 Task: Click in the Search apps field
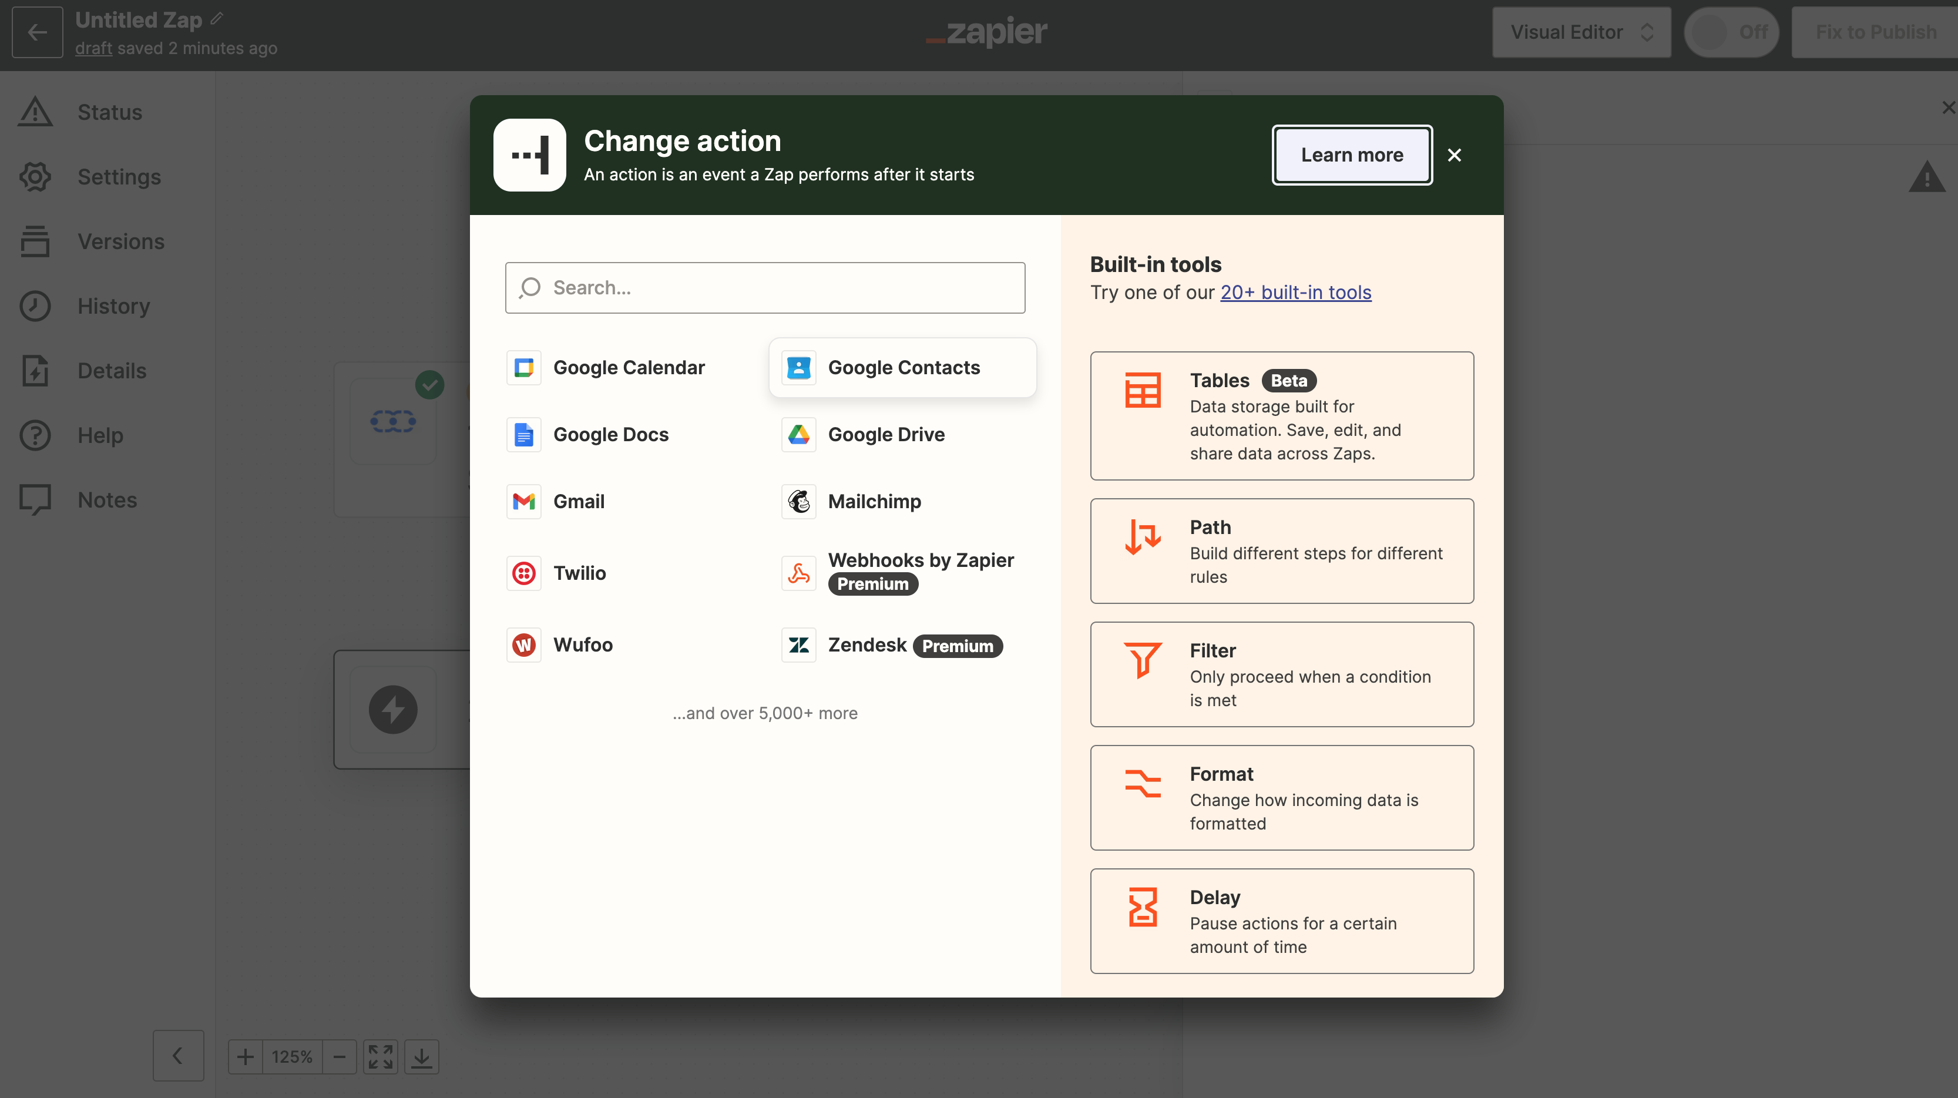(x=765, y=288)
